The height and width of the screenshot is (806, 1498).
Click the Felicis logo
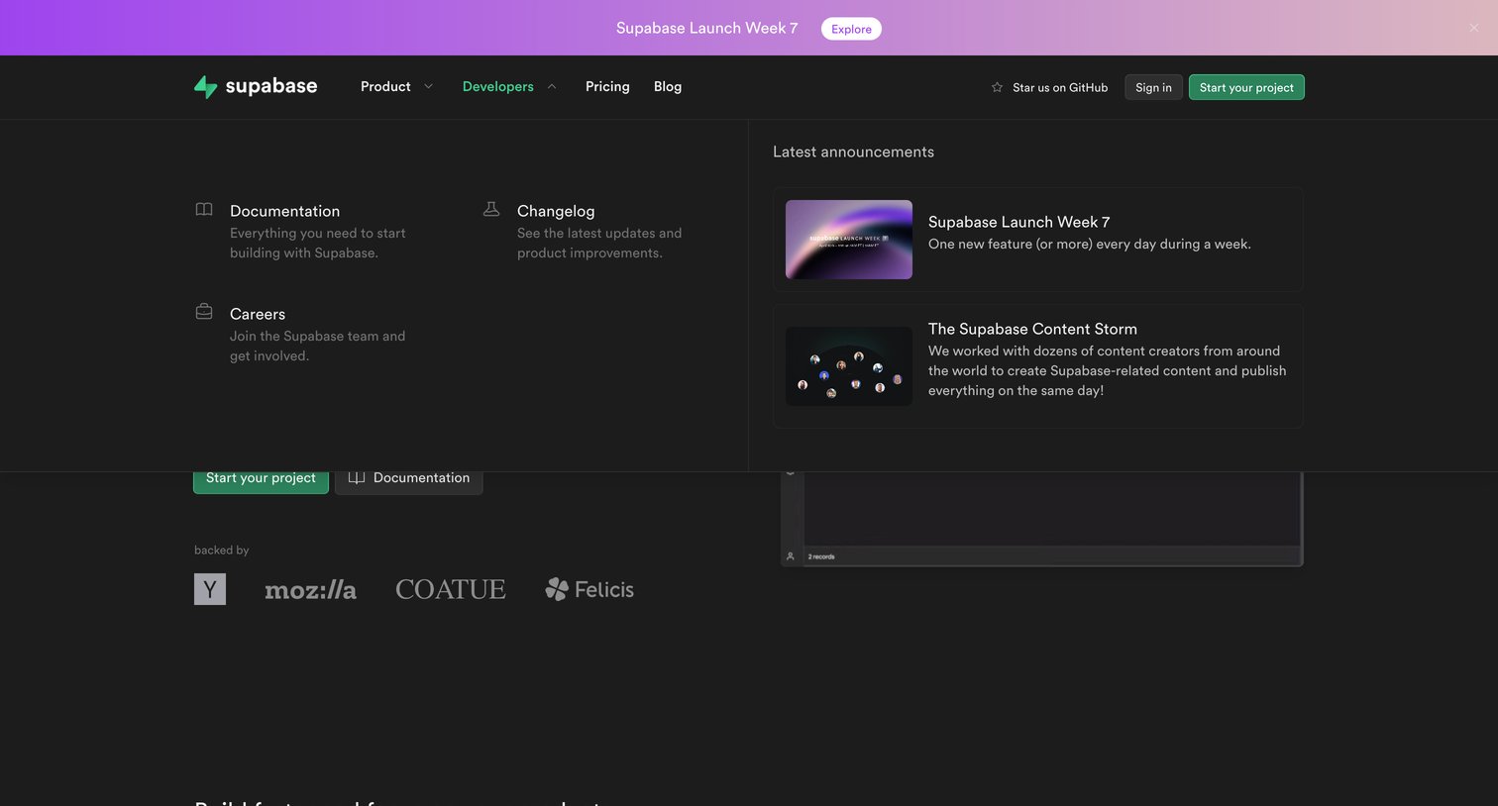pyautogui.click(x=589, y=589)
